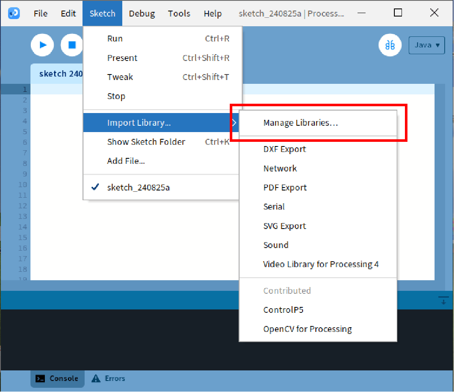
Task: Import the PDF Export library
Action: [318, 188]
